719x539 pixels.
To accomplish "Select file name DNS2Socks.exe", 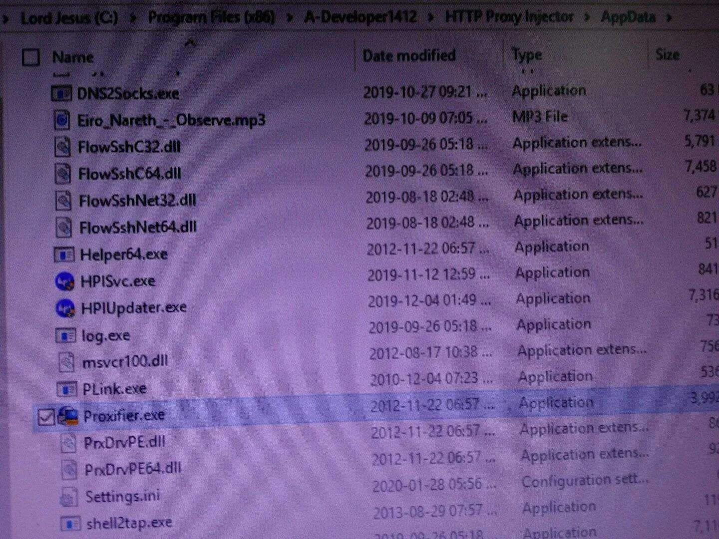I will (x=128, y=93).
